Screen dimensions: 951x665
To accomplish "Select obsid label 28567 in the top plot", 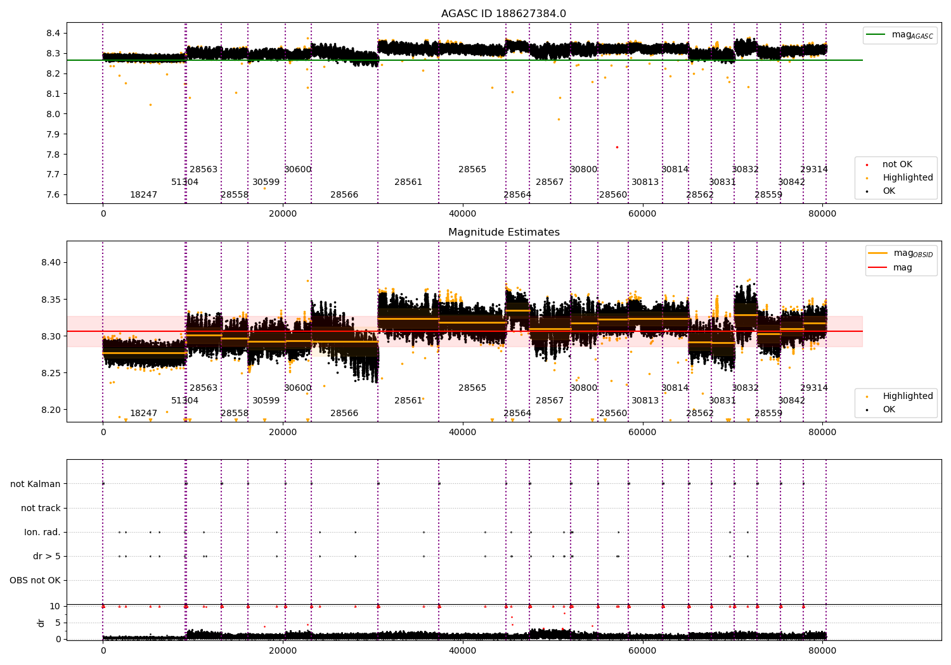I will point(550,182).
